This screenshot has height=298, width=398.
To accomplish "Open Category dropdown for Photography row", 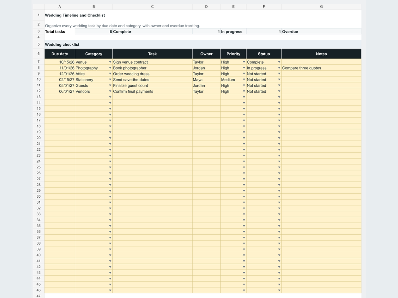I will pos(110,68).
